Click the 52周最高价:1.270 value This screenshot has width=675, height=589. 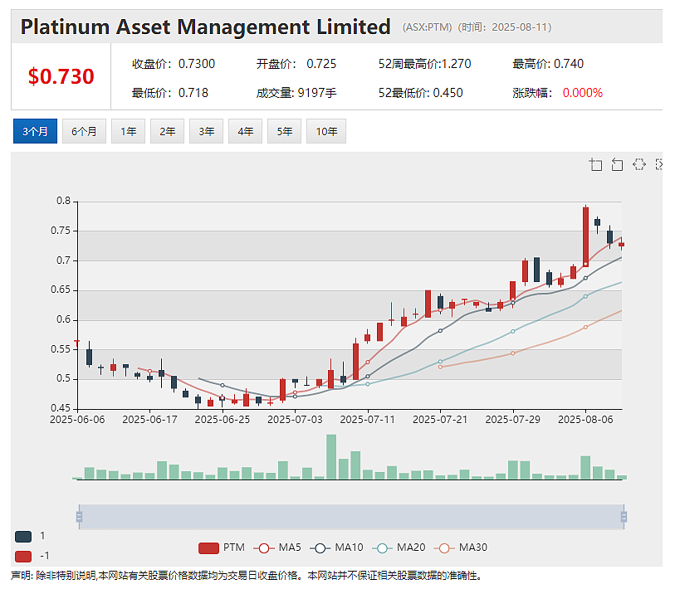point(424,64)
